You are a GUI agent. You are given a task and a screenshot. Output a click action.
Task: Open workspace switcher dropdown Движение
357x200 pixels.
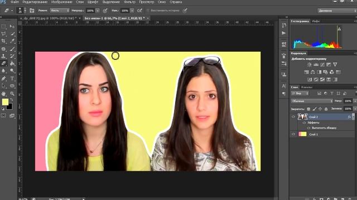(x=337, y=11)
